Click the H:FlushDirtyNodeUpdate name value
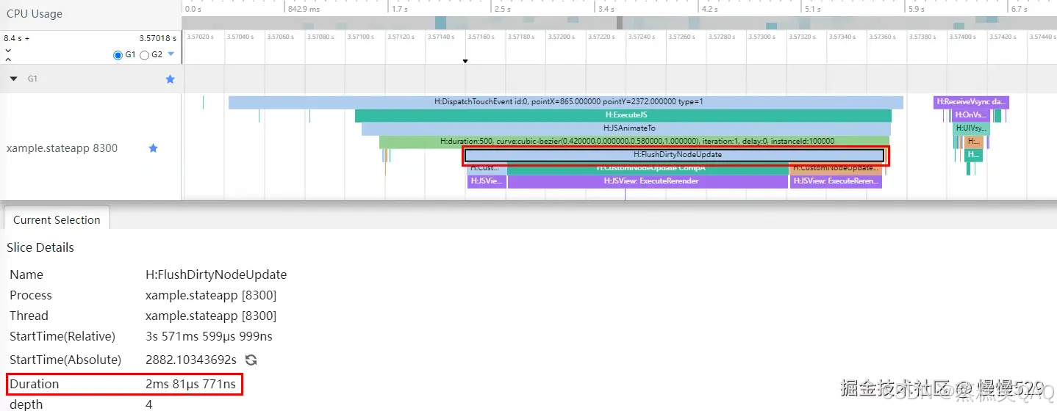Screen dimensions: 1057x411 point(216,274)
